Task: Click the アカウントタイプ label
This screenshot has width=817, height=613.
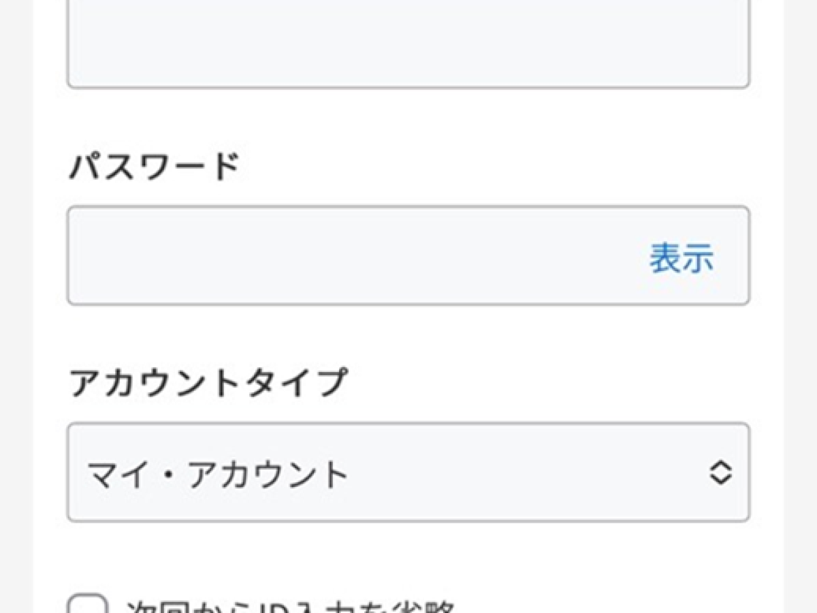Action: pyautogui.click(x=208, y=383)
